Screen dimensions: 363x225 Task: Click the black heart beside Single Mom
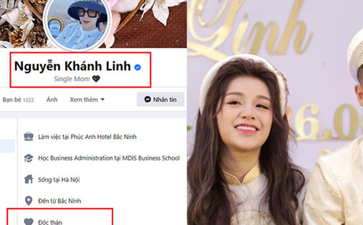coord(96,79)
